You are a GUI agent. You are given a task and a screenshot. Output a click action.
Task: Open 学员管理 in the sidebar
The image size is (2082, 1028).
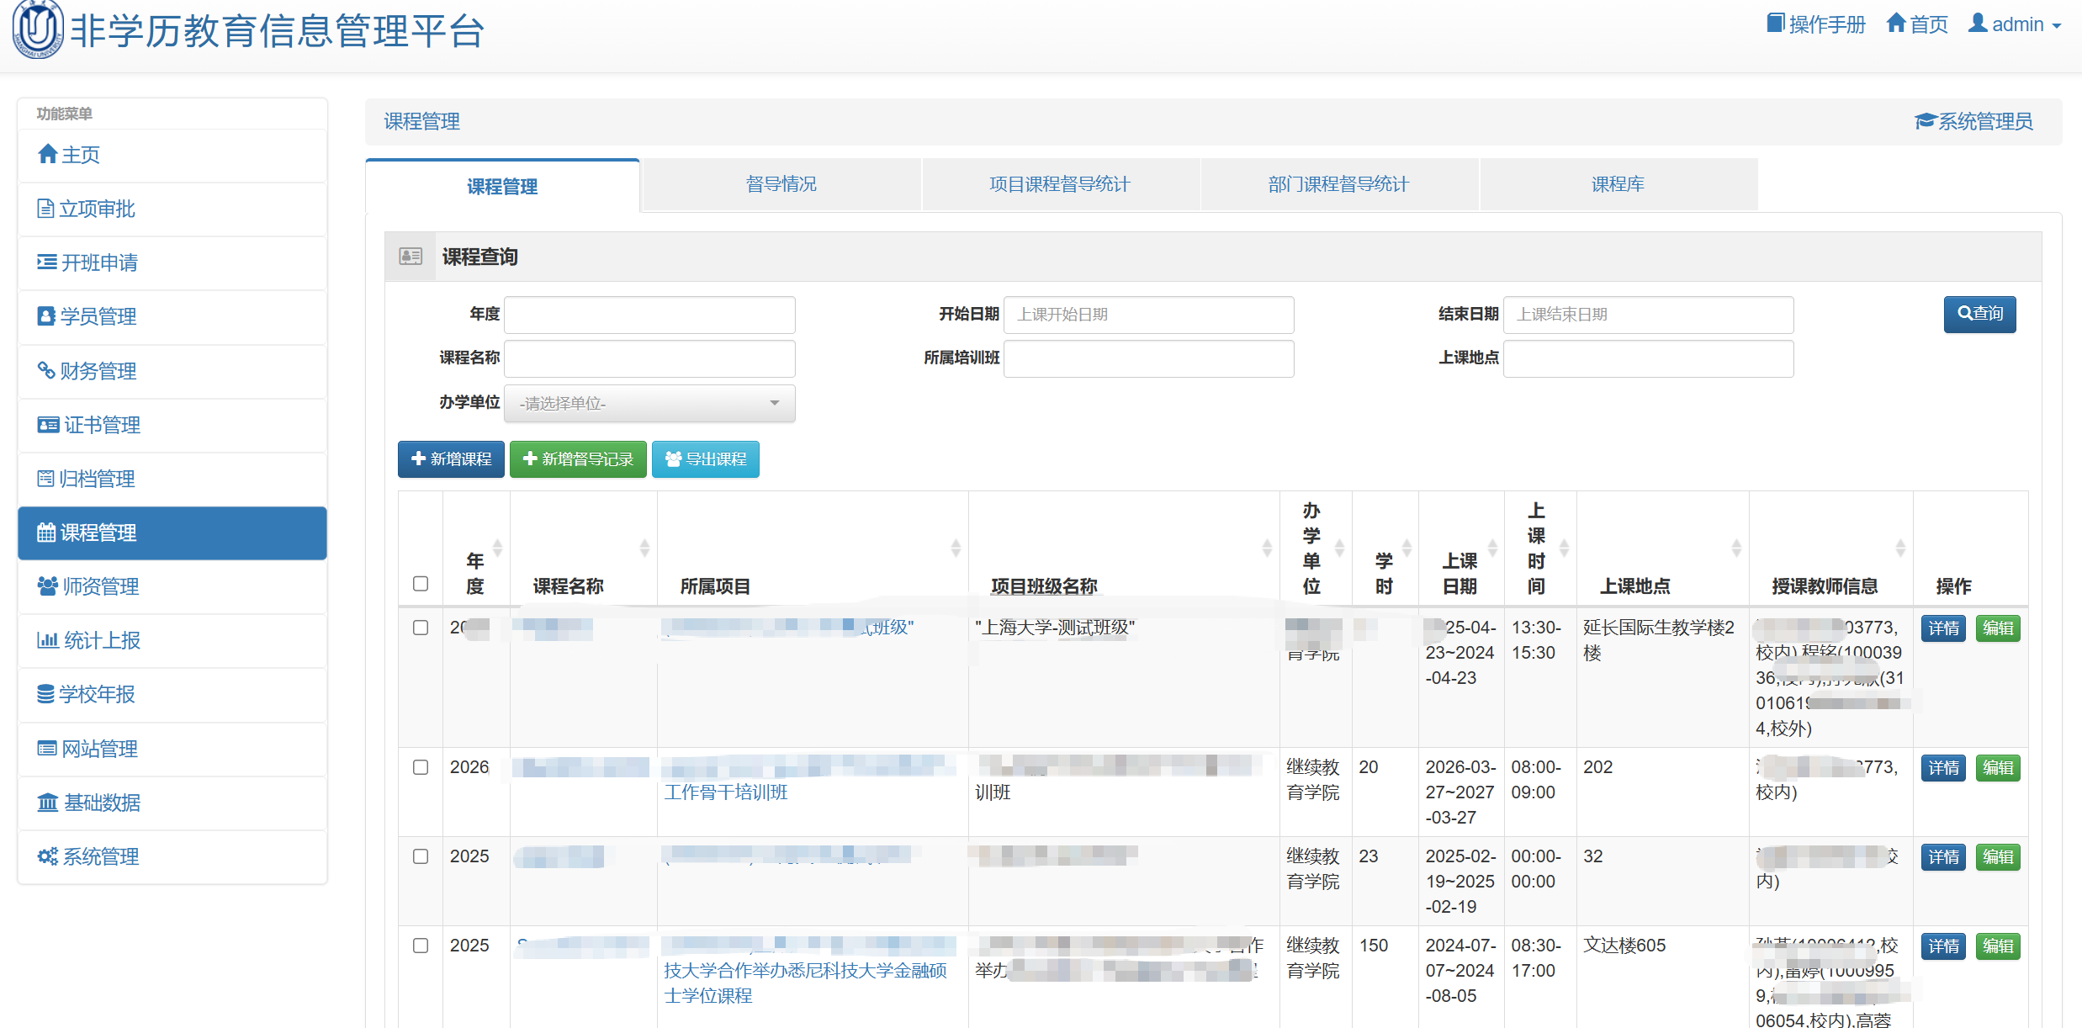172,316
